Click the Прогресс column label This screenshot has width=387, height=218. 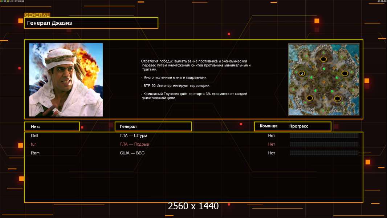click(299, 126)
